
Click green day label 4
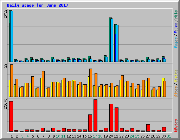pos(27,136)
